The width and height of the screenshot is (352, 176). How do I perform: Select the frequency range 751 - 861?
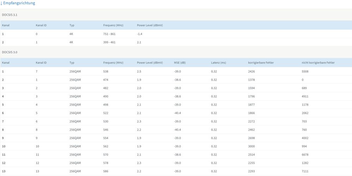tap(109, 34)
